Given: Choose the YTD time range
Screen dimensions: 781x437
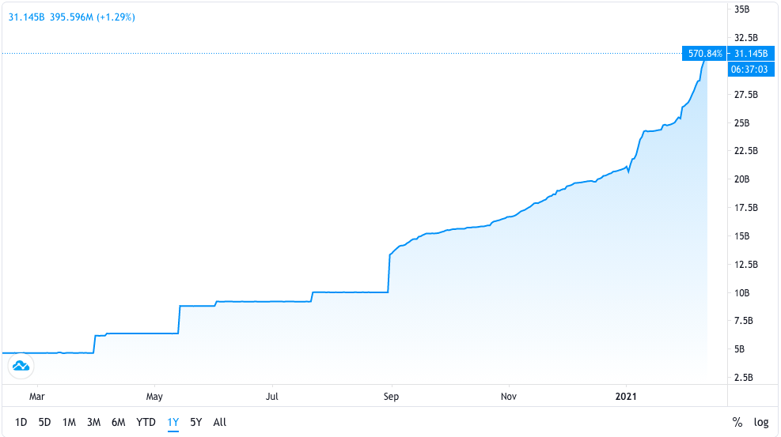Looking at the screenshot, I should 146,422.
